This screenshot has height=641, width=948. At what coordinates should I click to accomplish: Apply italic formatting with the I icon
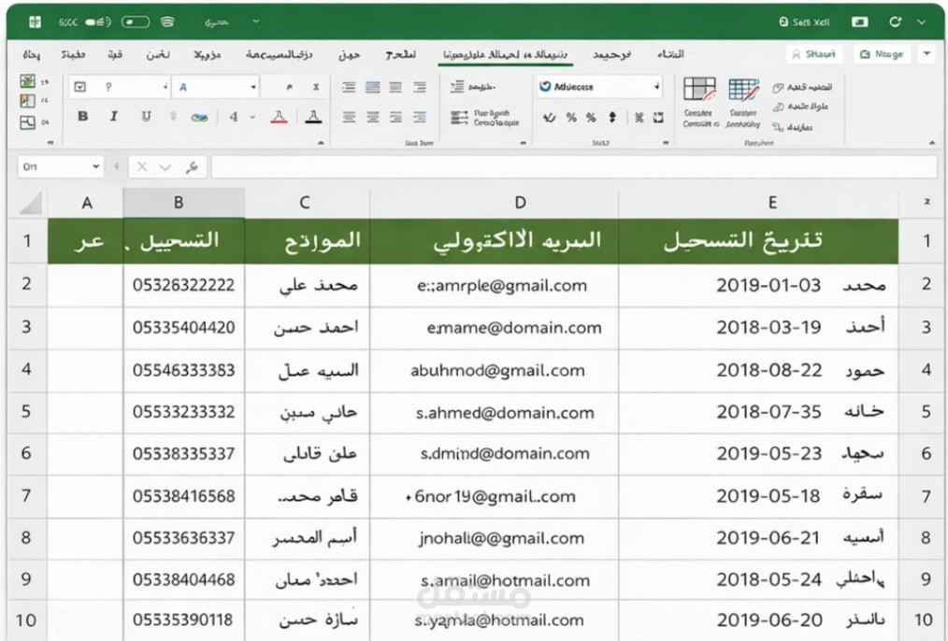[x=113, y=117]
